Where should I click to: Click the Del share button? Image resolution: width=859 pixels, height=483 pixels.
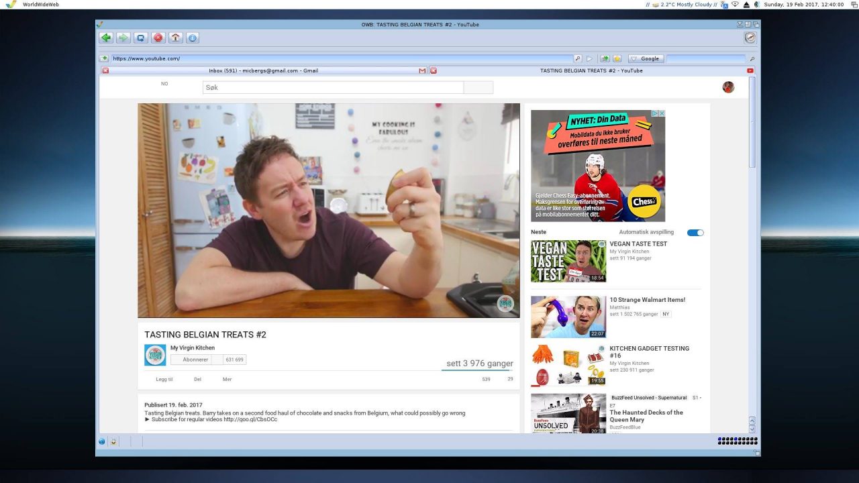point(197,379)
